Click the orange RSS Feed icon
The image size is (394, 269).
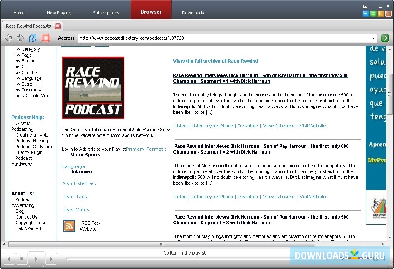click(69, 226)
